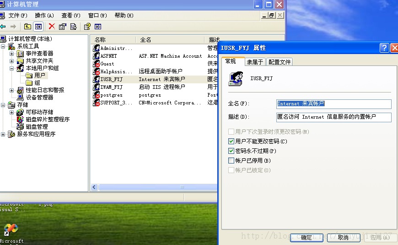Click the Back arrow in toolbar
This screenshot has height=245, width=398.
[4, 27]
